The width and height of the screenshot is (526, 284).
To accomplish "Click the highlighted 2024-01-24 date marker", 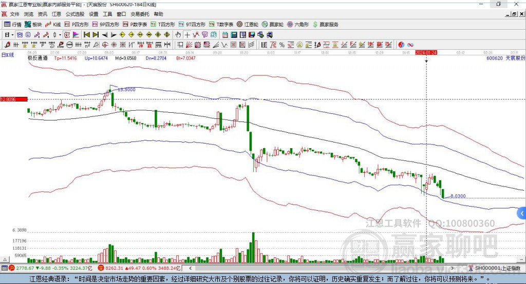I will (x=426, y=53).
